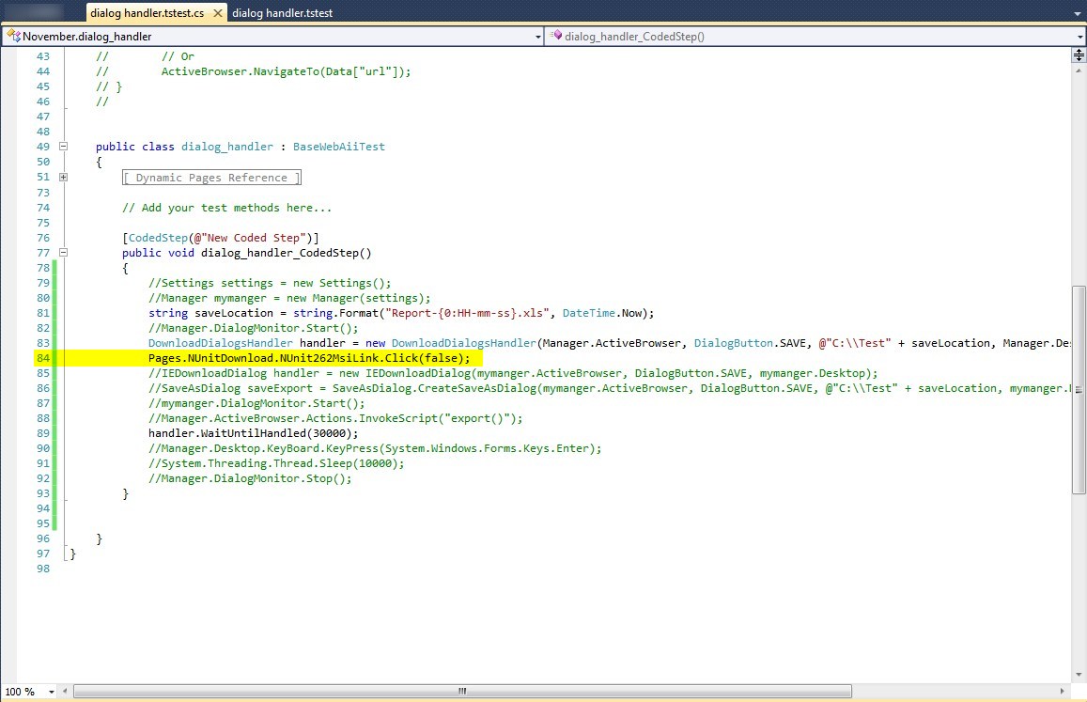
Task: Click the horizontal scrollbar thumb
Action: click(x=462, y=691)
